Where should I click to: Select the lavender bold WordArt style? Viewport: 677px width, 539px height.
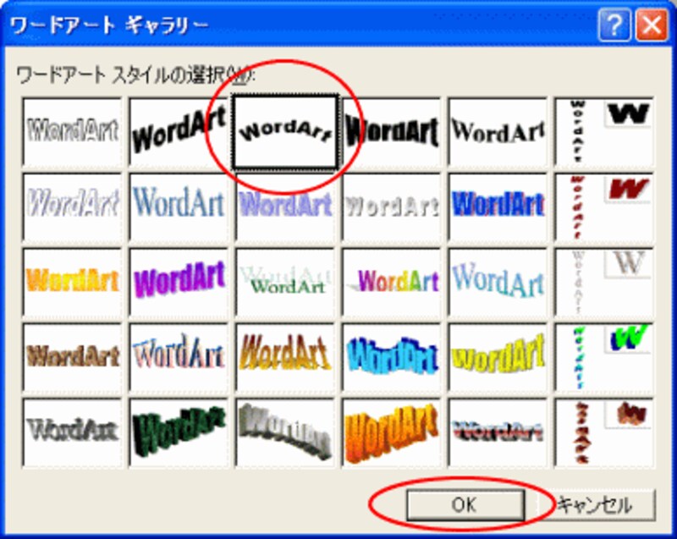[x=285, y=206]
